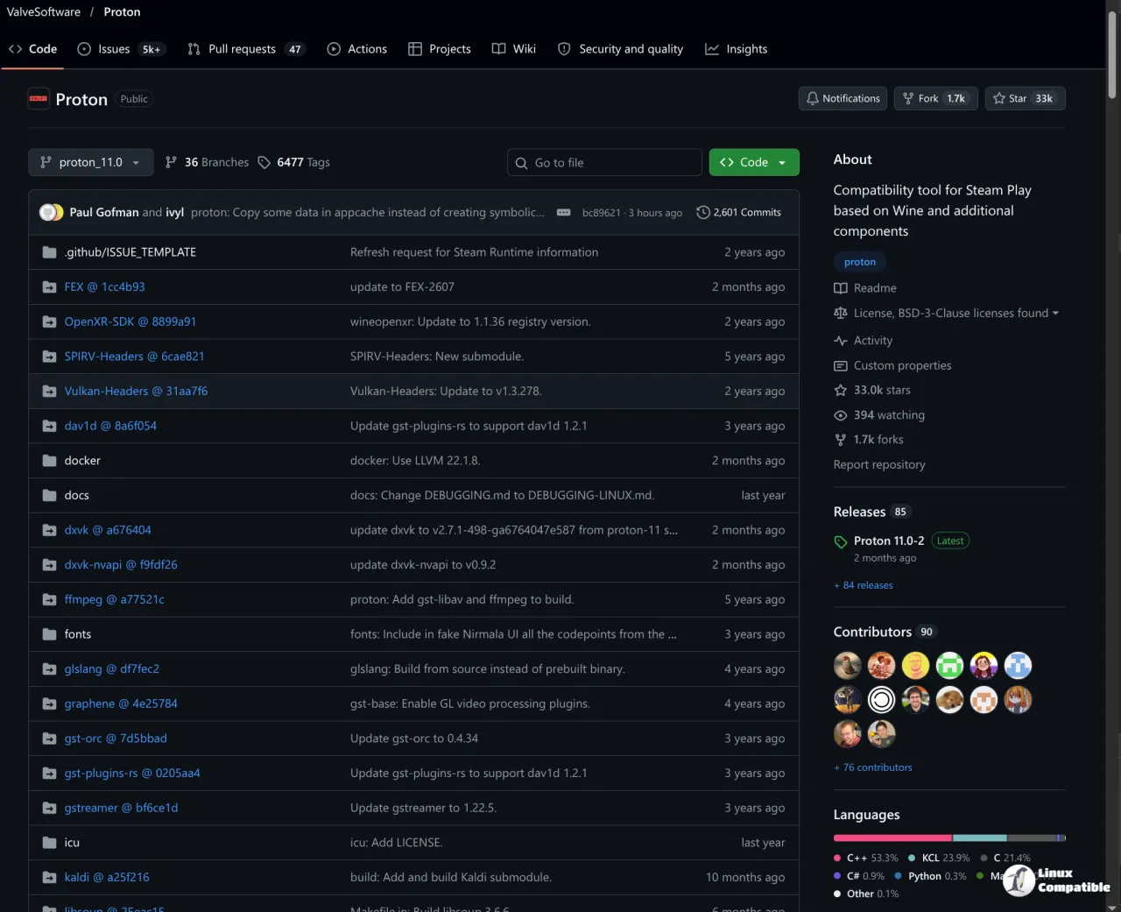1121x912 pixels.
Task: Open the Projects tab
Action: (x=440, y=49)
